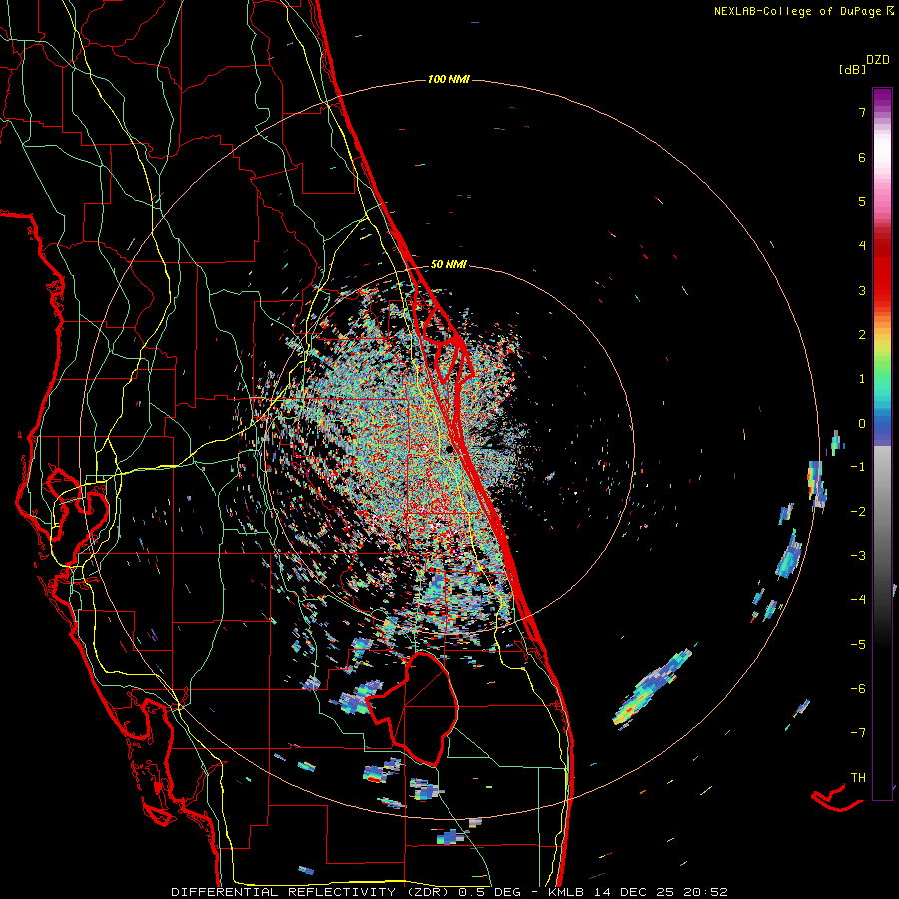
Task: Click the black KMLB radar site dot
Action: click(x=450, y=449)
